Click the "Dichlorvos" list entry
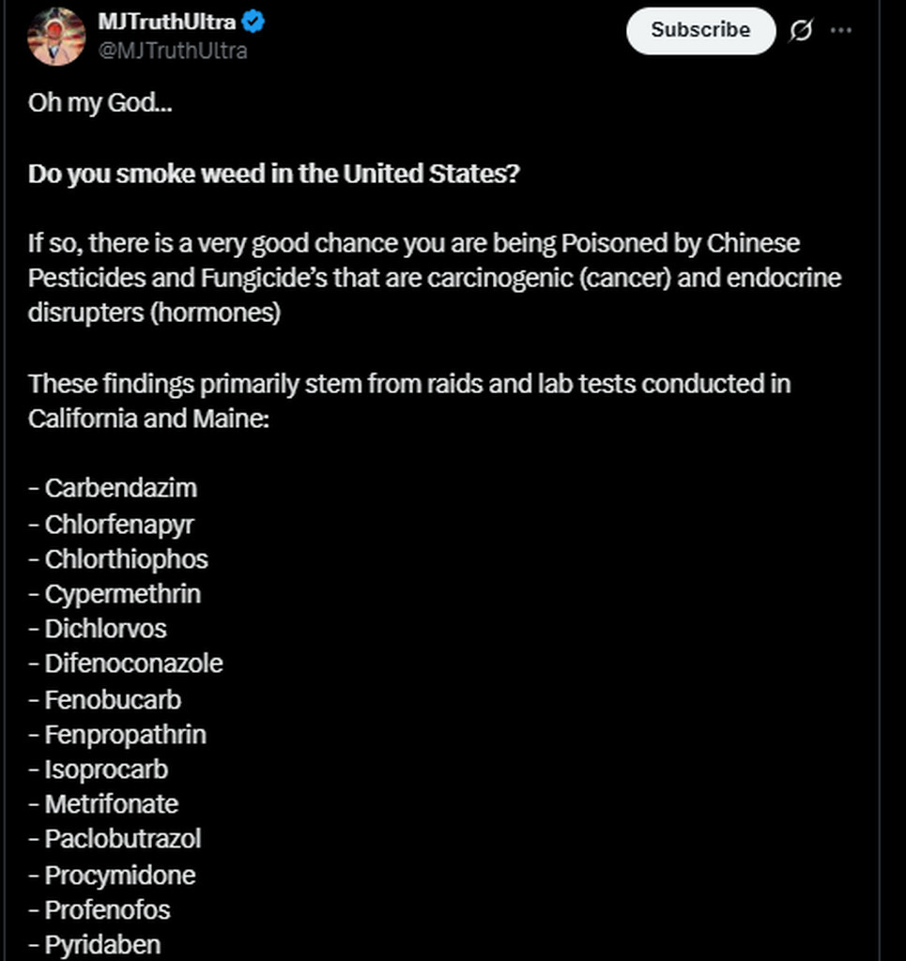906x961 pixels. 105,629
